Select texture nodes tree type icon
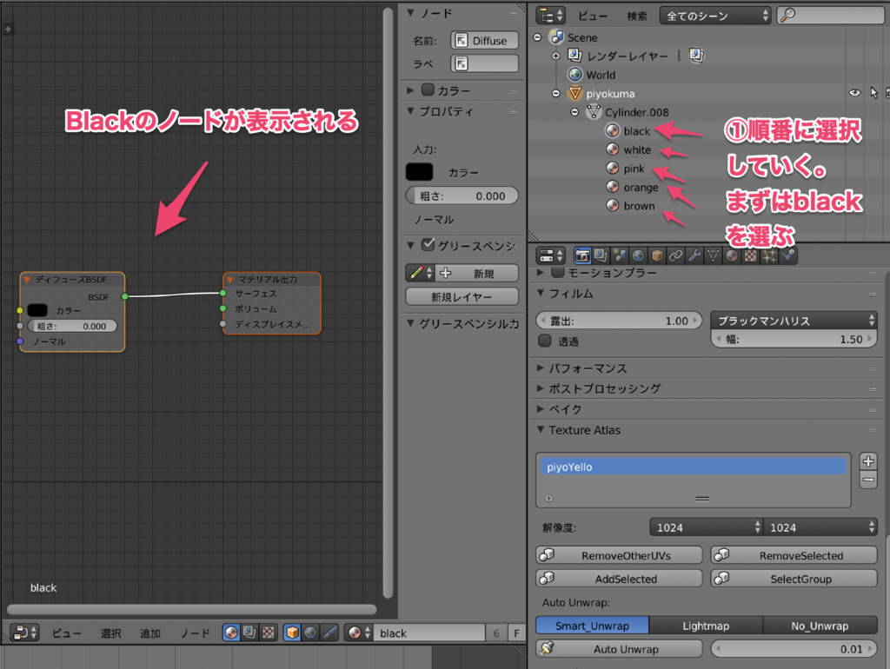Screen dimensions: 890x669 [x=268, y=633]
